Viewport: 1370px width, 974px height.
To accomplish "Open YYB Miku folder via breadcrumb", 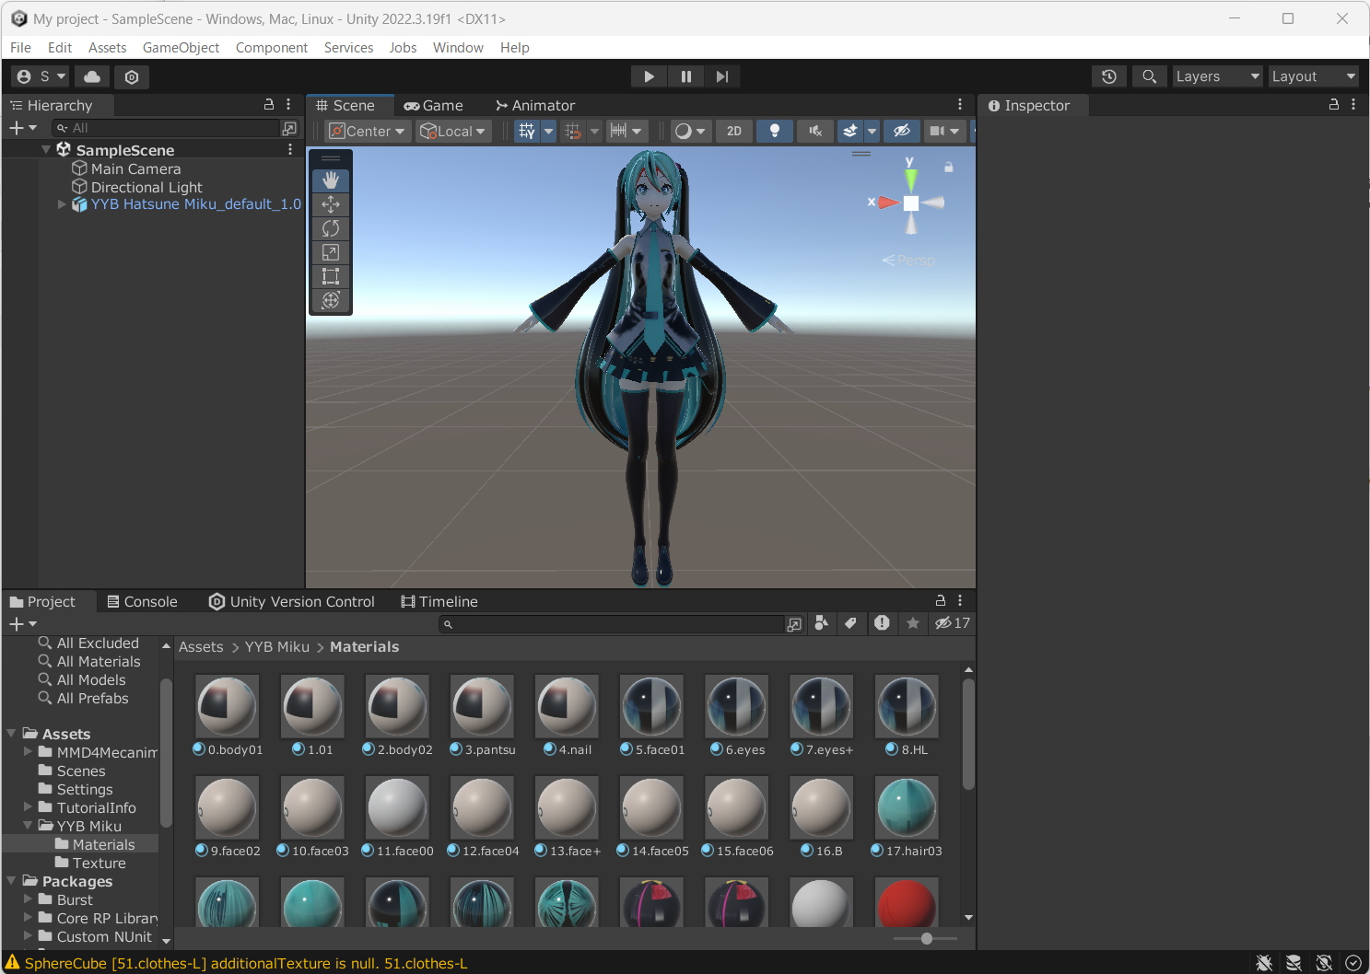I will (x=276, y=647).
